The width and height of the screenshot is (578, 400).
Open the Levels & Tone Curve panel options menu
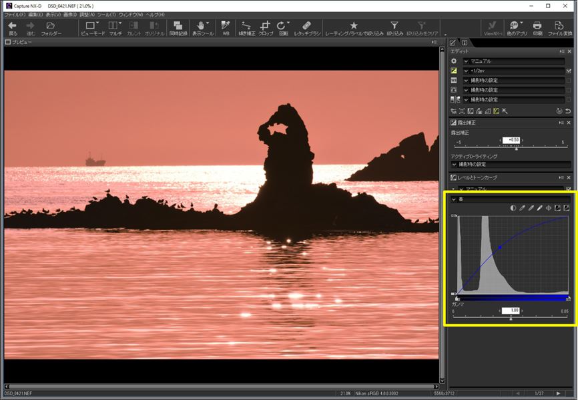pyautogui.click(x=561, y=177)
